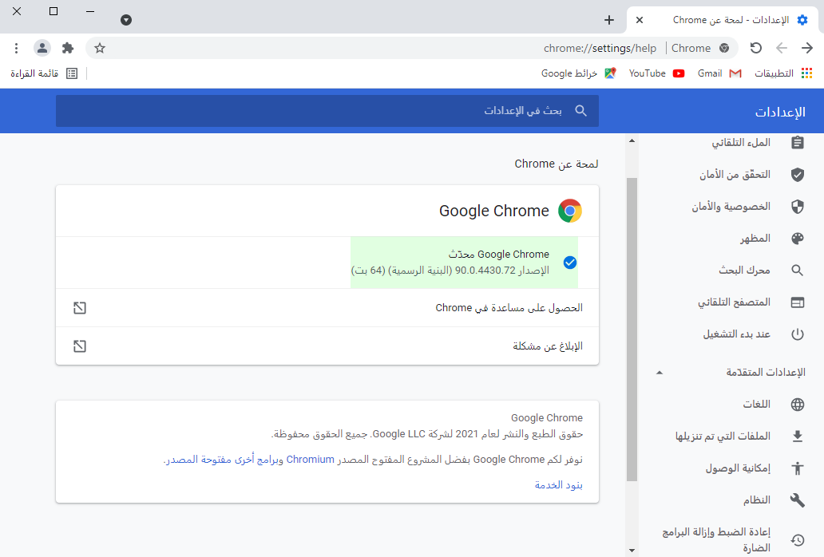
Task: Click the System wrench icon
Action: pyautogui.click(x=797, y=500)
